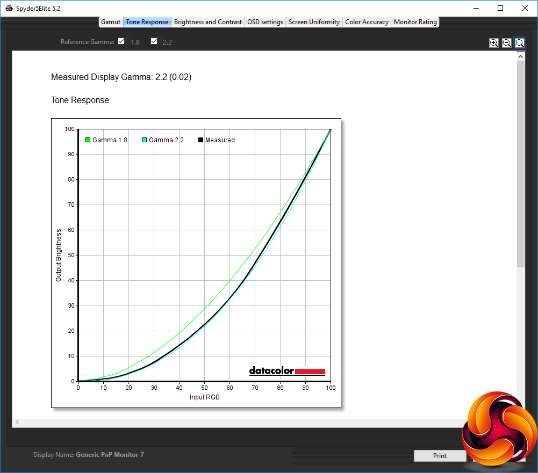Click the zoom out magnifier icon
The height and width of the screenshot is (473, 538).
tap(507, 43)
